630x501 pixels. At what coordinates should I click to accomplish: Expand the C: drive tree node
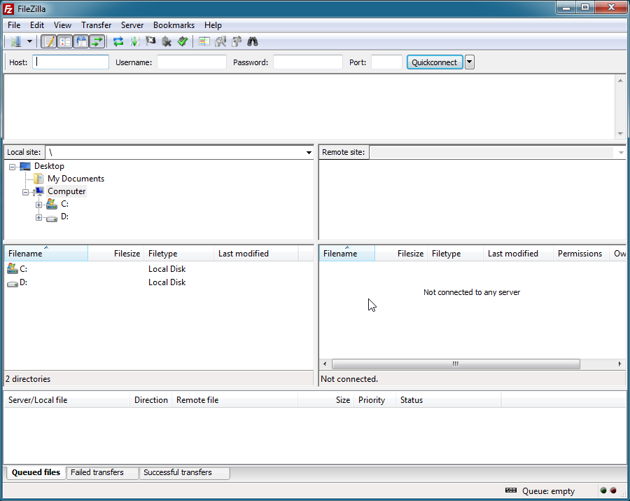click(38, 205)
